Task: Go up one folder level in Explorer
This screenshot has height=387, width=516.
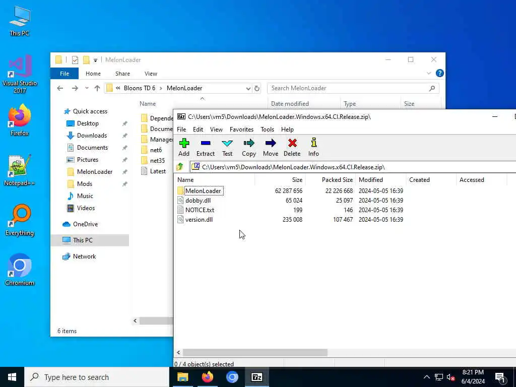Action: 97,88
